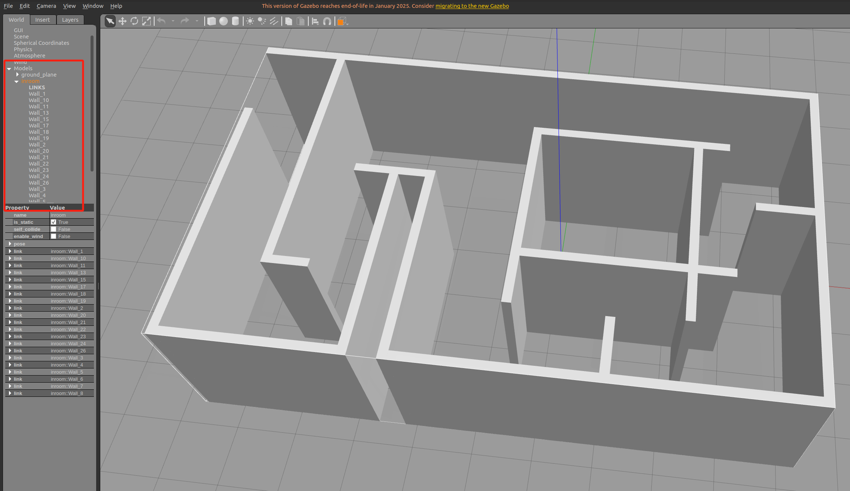Enable the self_collide checkbox
Viewport: 850px width, 491px height.
53,229
